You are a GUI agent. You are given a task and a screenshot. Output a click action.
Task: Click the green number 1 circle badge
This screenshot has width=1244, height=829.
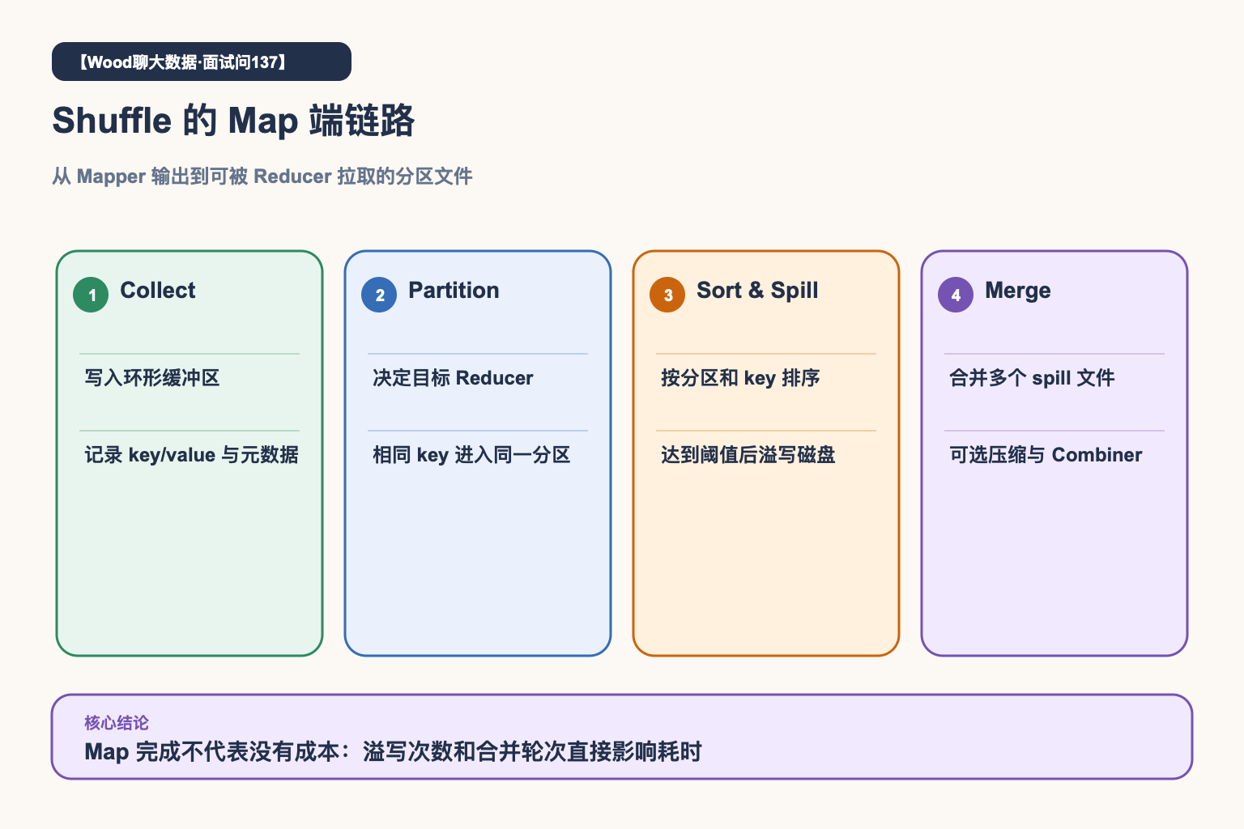pos(91,295)
